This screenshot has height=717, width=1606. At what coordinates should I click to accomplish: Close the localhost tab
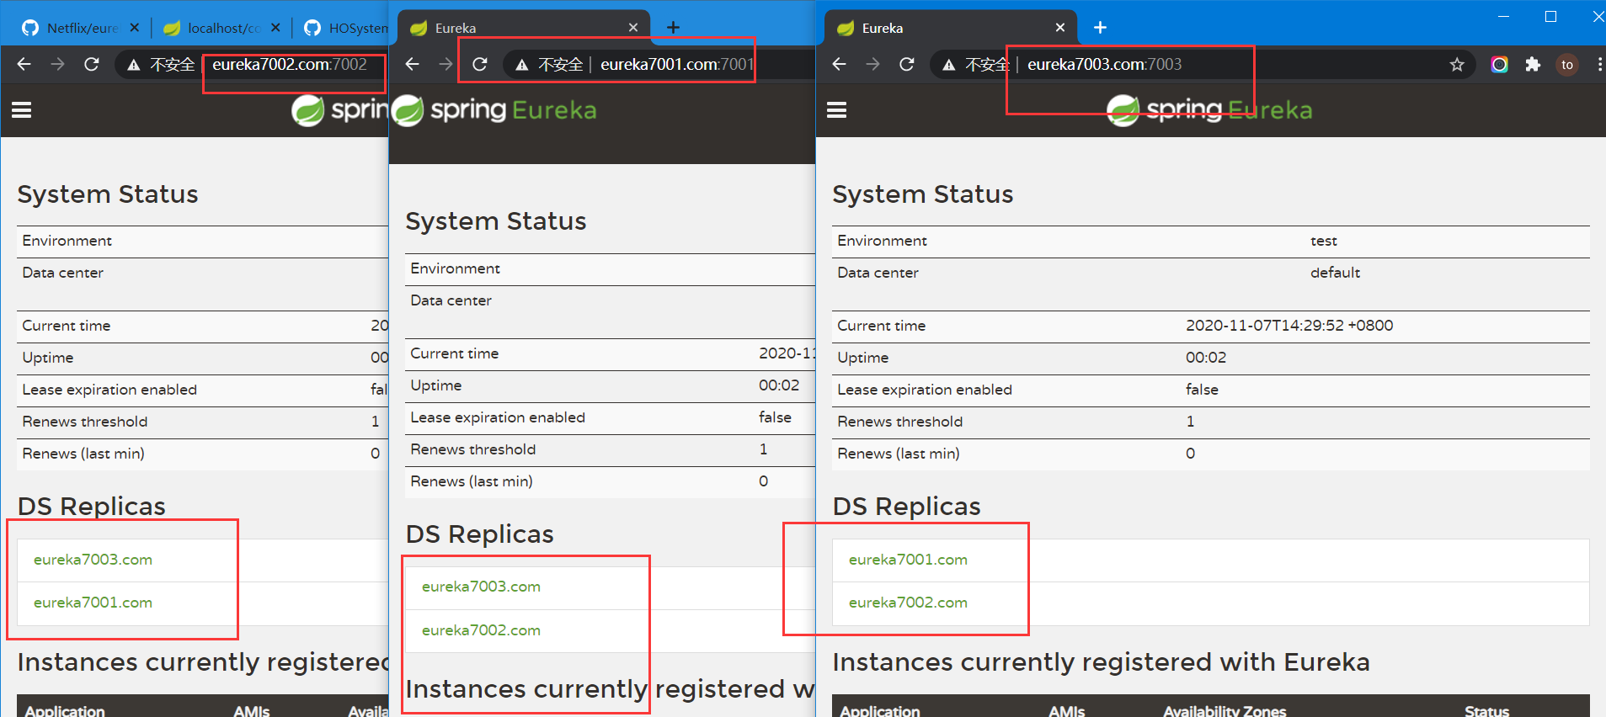[x=275, y=28]
